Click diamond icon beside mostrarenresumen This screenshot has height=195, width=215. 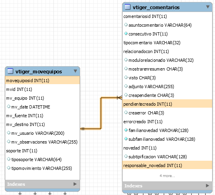click(x=126, y=68)
